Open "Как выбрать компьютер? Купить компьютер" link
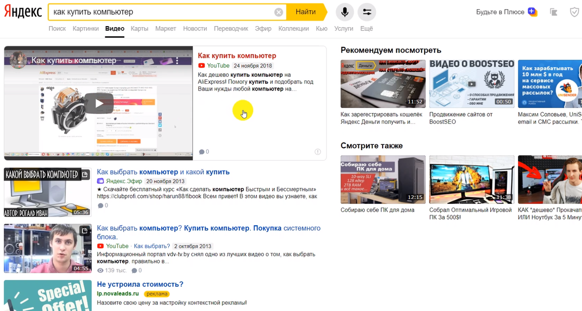582x311 pixels. pos(209,233)
